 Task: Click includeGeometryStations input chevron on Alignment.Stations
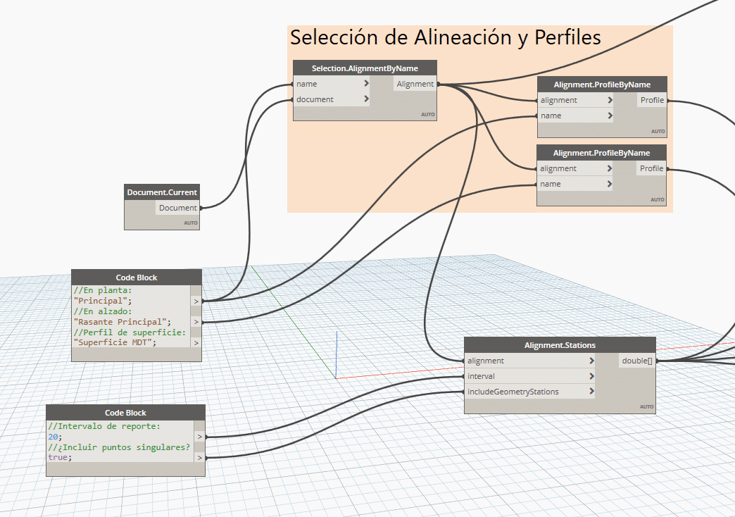coord(591,392)
